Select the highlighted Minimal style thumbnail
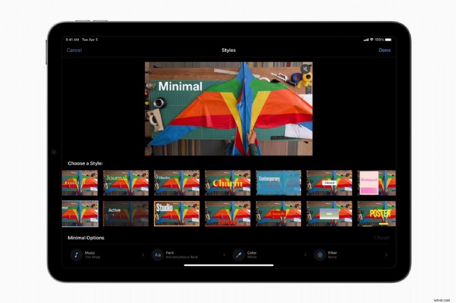Viewport: 456px width, 303px height. tap(80, 214)
